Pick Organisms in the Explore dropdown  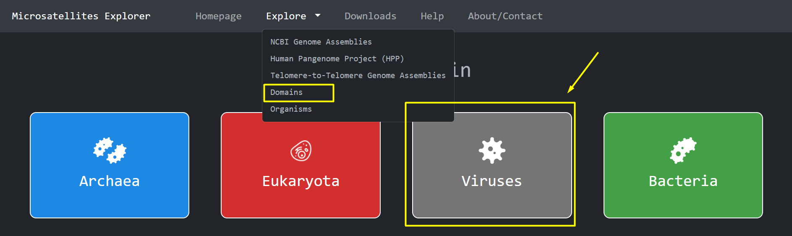[291, 109]
